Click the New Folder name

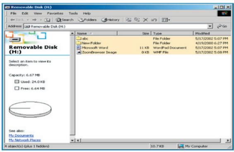(92, 43)
